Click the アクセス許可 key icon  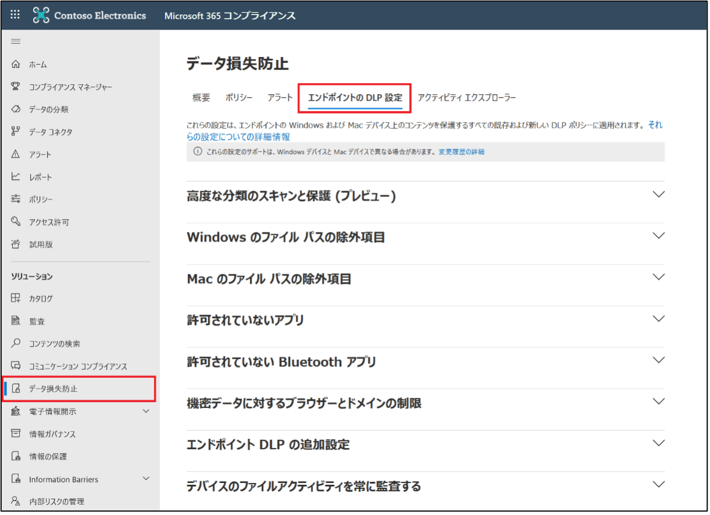coord(16,221)
